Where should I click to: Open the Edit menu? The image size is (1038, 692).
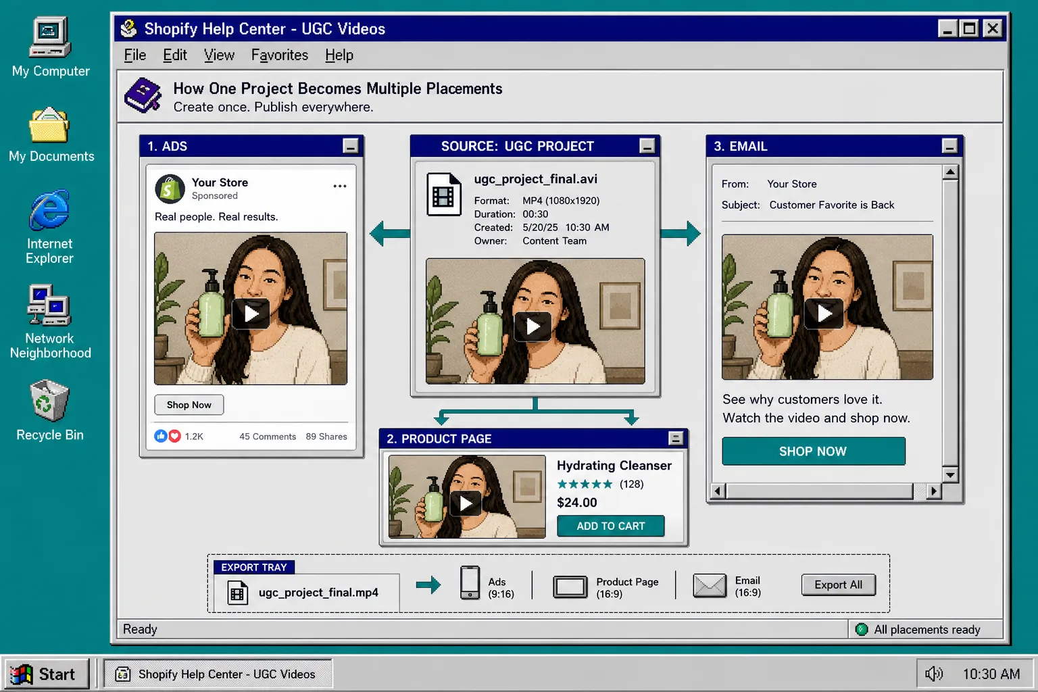[175, 55]
